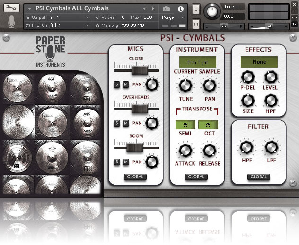This screenshot has width=299, height=245.
Task: Click the Close mic PAN knob
Action: coord(151,84)
